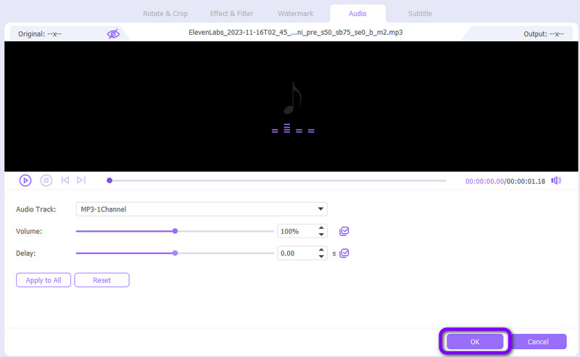The width and height of the screenshot is (580, 357).
Task: Click the Play button
Action: tap(25, 180)
